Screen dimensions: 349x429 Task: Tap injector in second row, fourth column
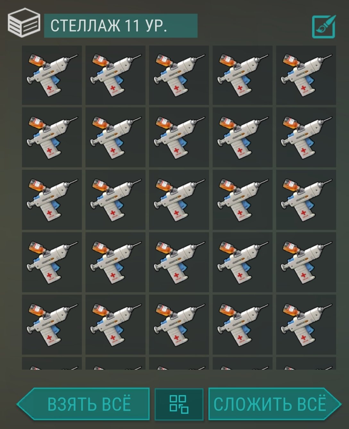pos(243,137)
